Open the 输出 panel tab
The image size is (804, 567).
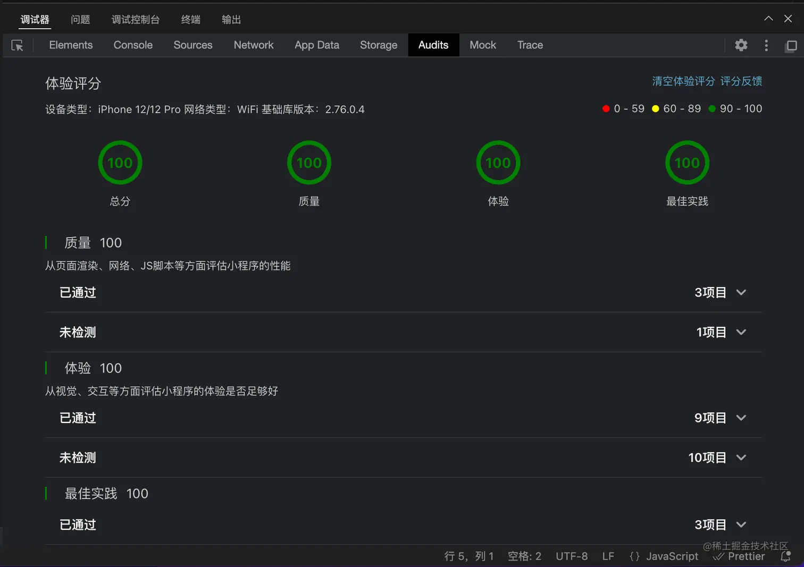pyautogui.click(x=231, y=20)
